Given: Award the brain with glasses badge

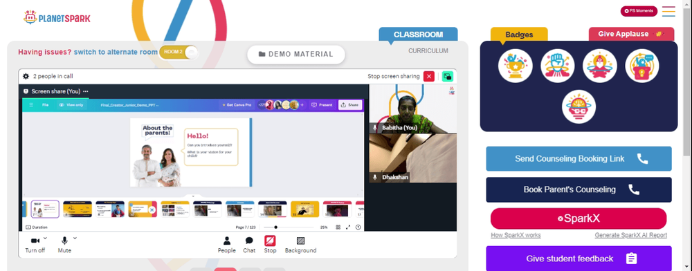Looking at the screenshot, I should tap(579, 106).
